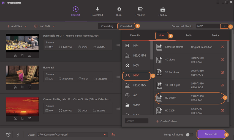The height and width of the screenshot is (140, 234).
Task: Click Load DVD button
Action: click(x=42, y=26)
